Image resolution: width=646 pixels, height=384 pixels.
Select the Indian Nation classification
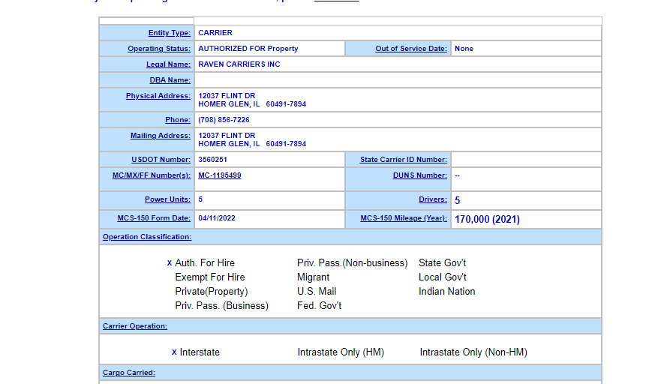[447, 292]
